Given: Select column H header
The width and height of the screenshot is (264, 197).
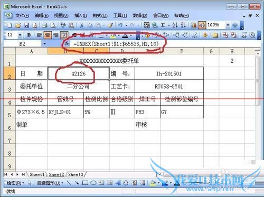Looking at the screenshot, I should click(x=232, y=51).
